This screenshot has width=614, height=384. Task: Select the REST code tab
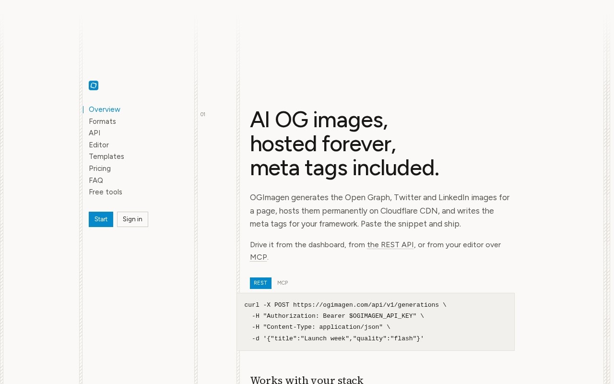pyautogui.click(x=260, y=283)
